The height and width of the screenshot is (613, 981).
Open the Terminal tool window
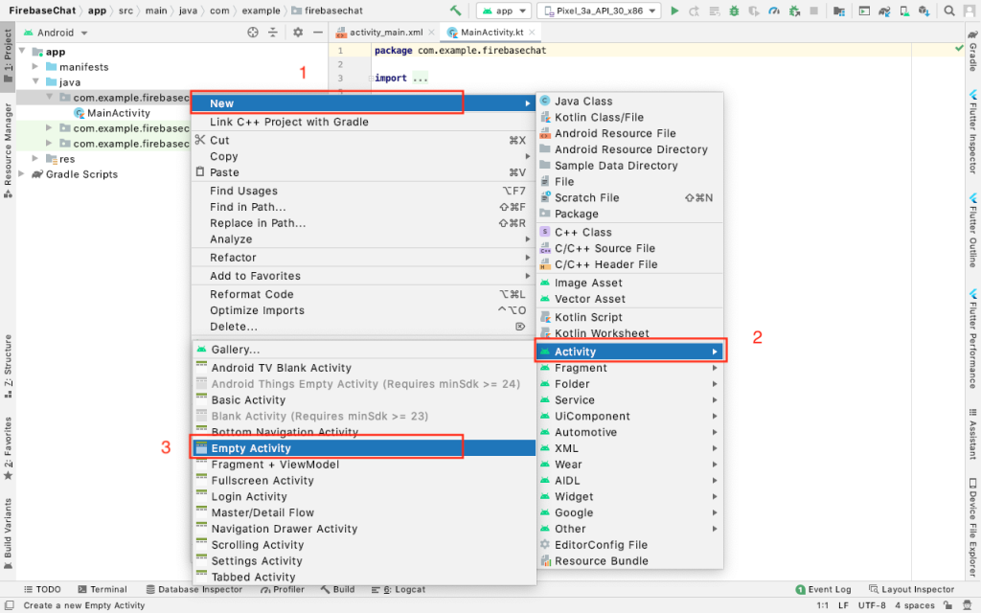(102, 589)
